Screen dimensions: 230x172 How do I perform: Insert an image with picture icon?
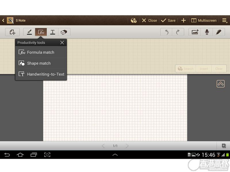point(195,32)
